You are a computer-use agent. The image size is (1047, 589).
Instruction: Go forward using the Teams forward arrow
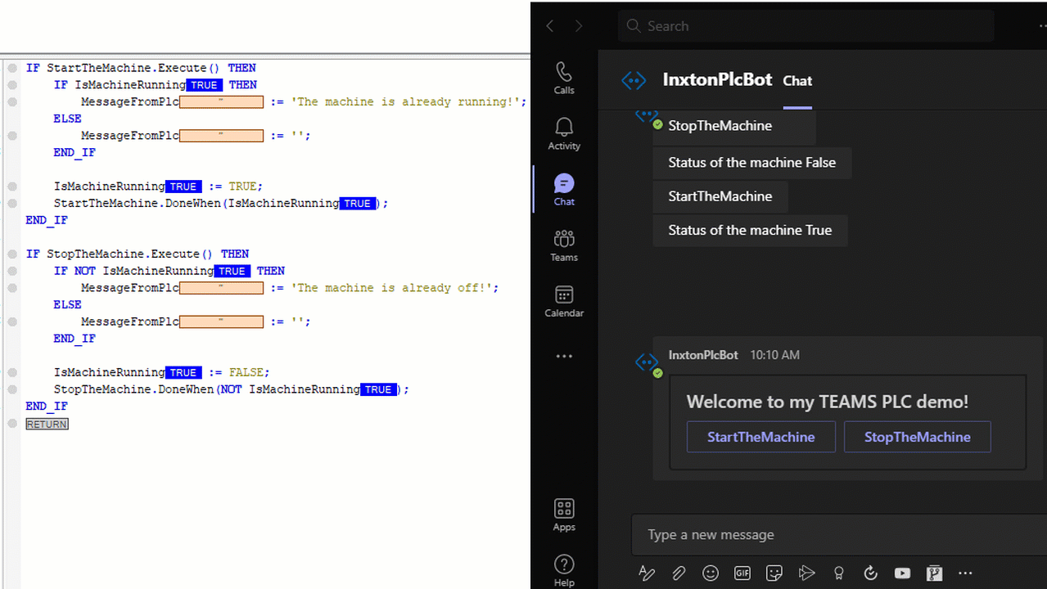click(579, 26)
